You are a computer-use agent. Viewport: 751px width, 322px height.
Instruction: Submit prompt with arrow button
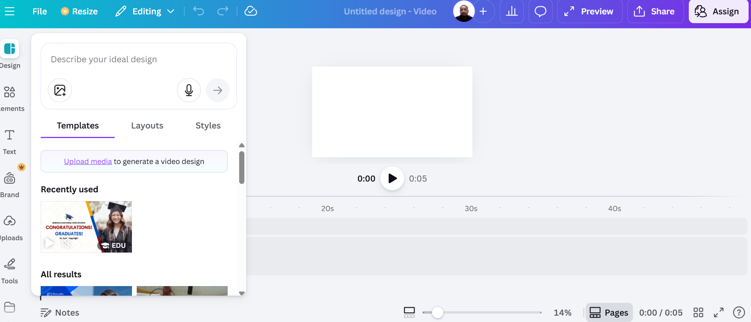pyautogui.click(x=218, y=90)
